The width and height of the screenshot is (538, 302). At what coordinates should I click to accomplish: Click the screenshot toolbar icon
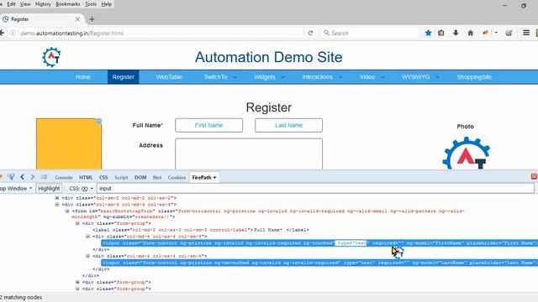pos(509,33)
